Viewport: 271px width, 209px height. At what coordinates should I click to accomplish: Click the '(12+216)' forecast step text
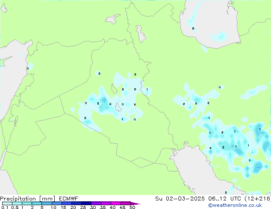(x=258, y=199)
